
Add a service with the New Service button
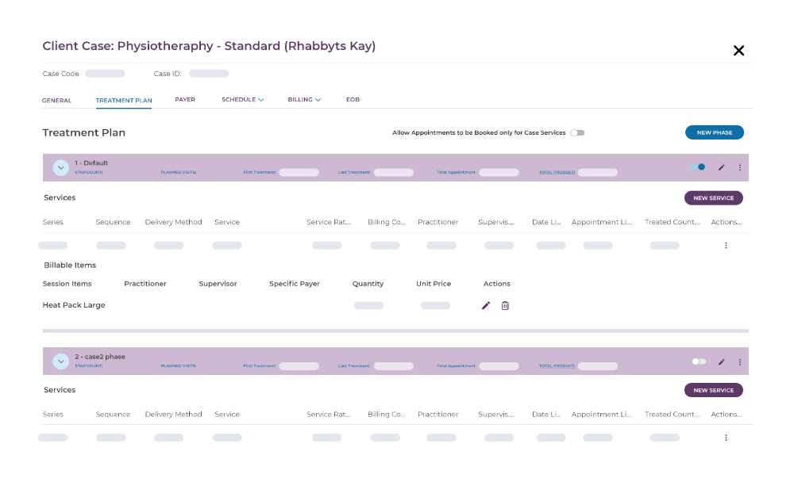point(713,197)
